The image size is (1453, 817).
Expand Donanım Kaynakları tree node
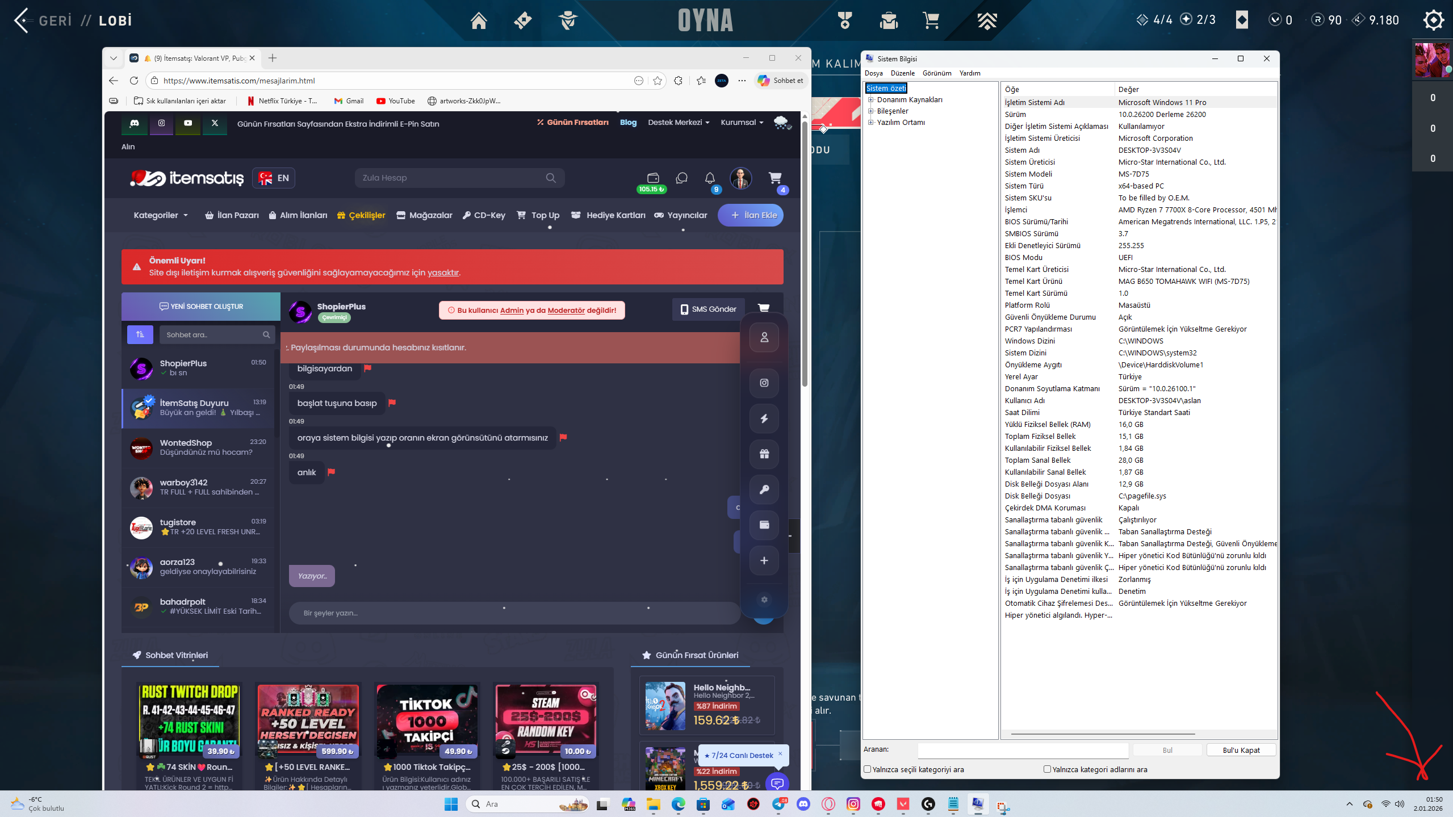pos(870,100)
